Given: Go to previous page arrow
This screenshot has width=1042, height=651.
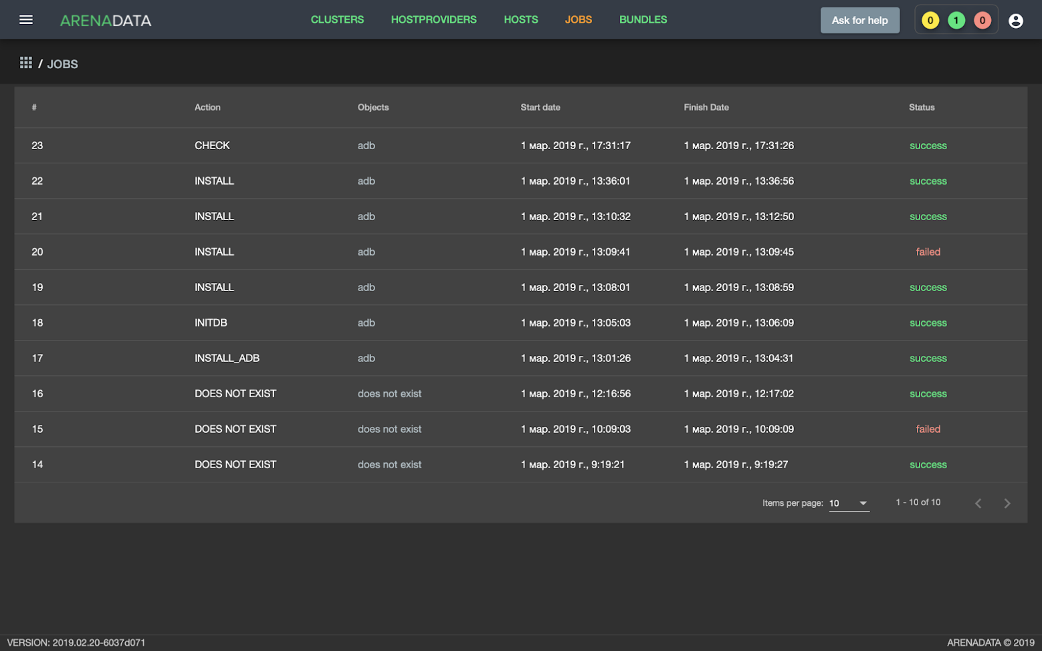Looking at the screenshot, I should (978, 503).
